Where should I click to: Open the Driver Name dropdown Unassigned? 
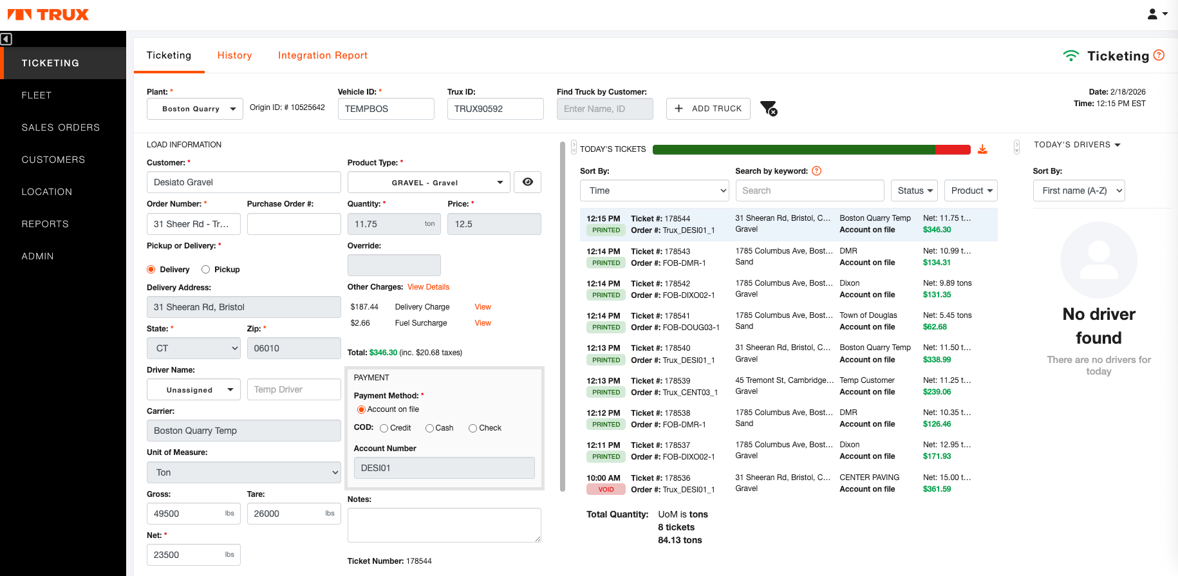point(194,389)
